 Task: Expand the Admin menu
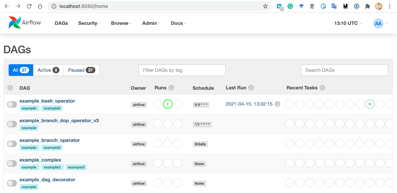click(151, 23)
